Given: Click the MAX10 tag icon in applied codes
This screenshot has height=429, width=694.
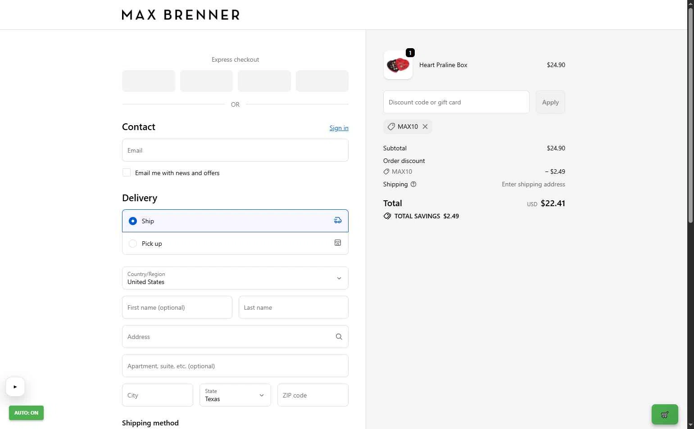Looking at the screenshot, I should pos(391,126).
